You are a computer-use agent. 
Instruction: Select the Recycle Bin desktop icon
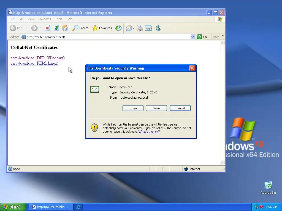[268, 187]
